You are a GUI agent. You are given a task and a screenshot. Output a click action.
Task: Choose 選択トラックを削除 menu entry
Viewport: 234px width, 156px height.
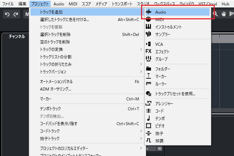pyautogui.click(x=87, y=35)
